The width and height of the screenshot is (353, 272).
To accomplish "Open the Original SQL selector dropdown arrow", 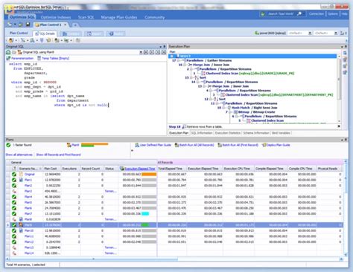I will 141,52.
